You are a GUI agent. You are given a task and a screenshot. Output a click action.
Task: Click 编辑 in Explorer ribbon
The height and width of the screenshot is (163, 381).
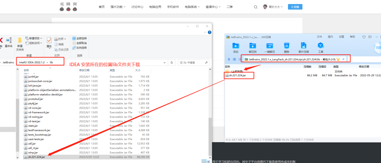coord(59,44)
